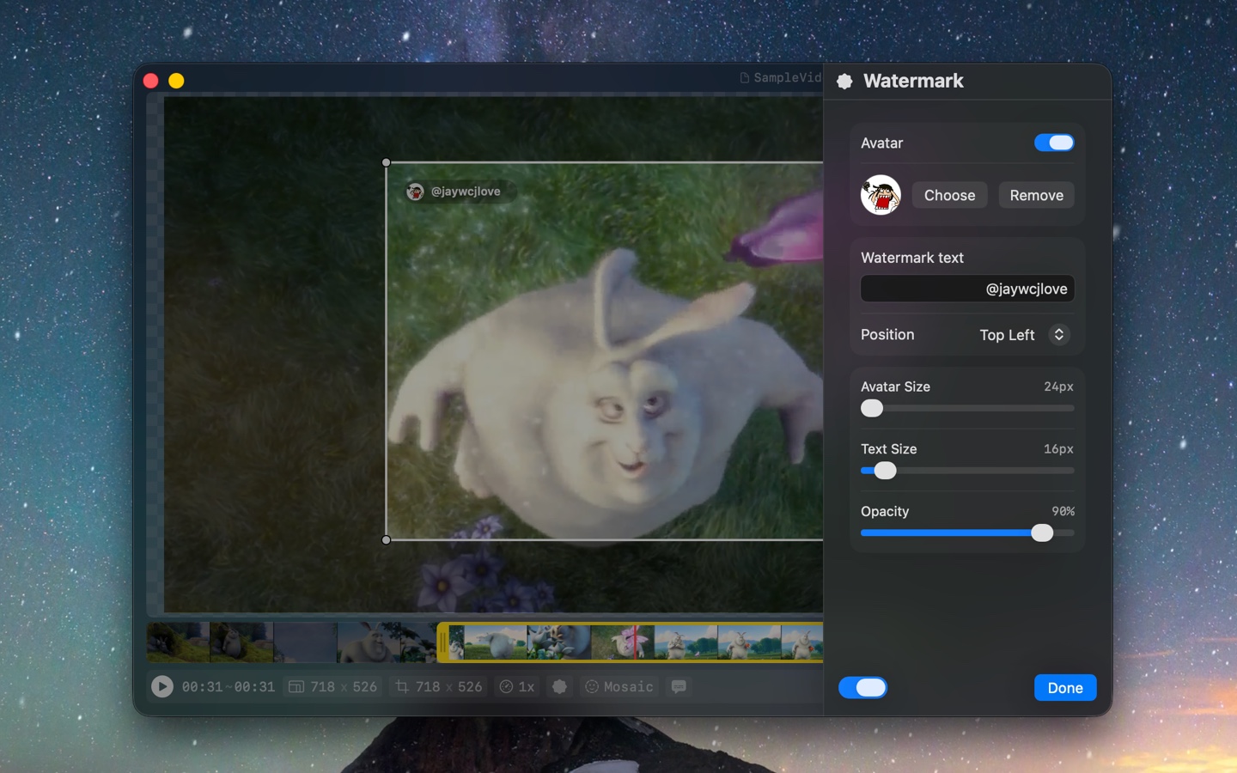Play the video preview

point(161,686)
